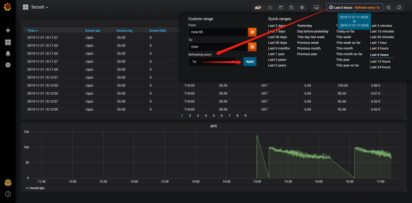Screen dimensions: 412x203
Task: Select Last 24 hours quick range
Action: pyautogui.click(x=380, y=67)
